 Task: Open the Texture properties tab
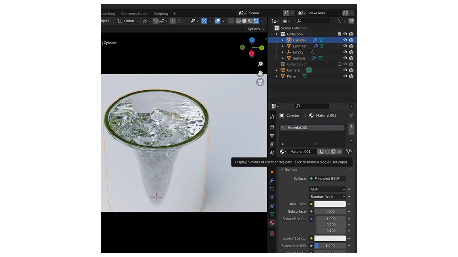272,233
